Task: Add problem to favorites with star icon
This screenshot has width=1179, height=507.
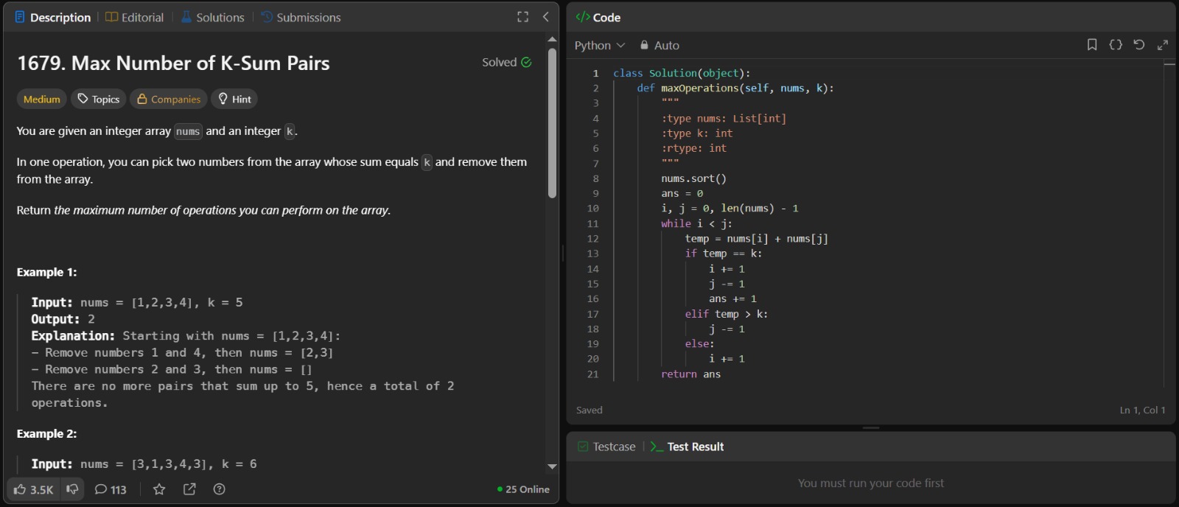Action: (x=159, y=489)
